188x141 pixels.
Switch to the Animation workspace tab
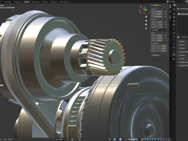coord(8,2)
